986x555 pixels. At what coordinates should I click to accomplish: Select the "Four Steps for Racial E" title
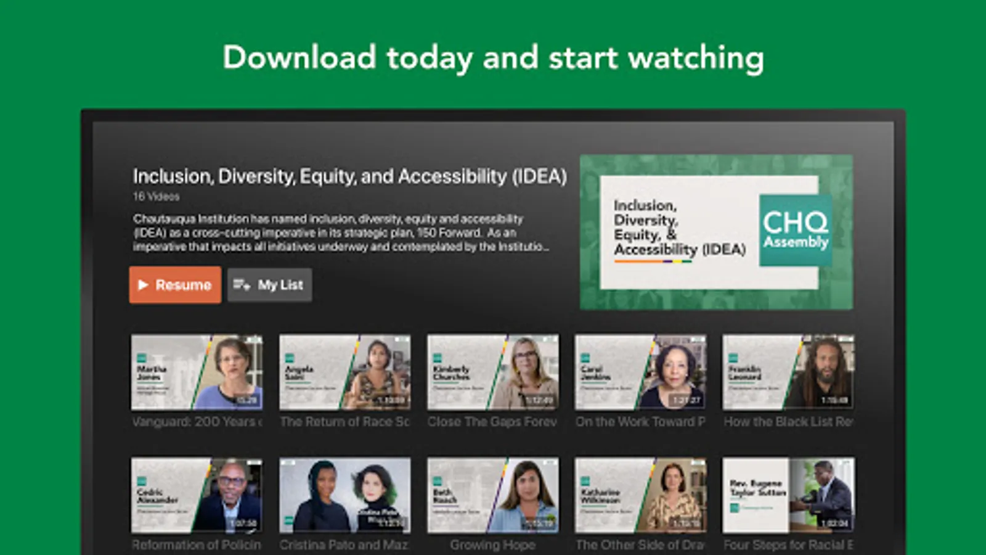point(788,545)
